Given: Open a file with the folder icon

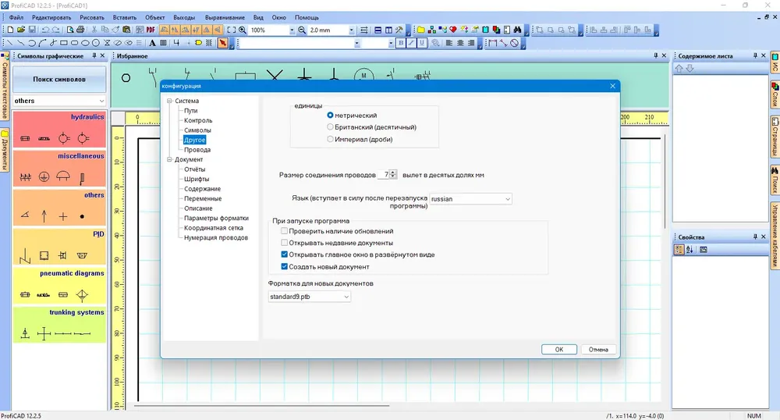Looking at the screenshot, I should click(x=21, y=30).
